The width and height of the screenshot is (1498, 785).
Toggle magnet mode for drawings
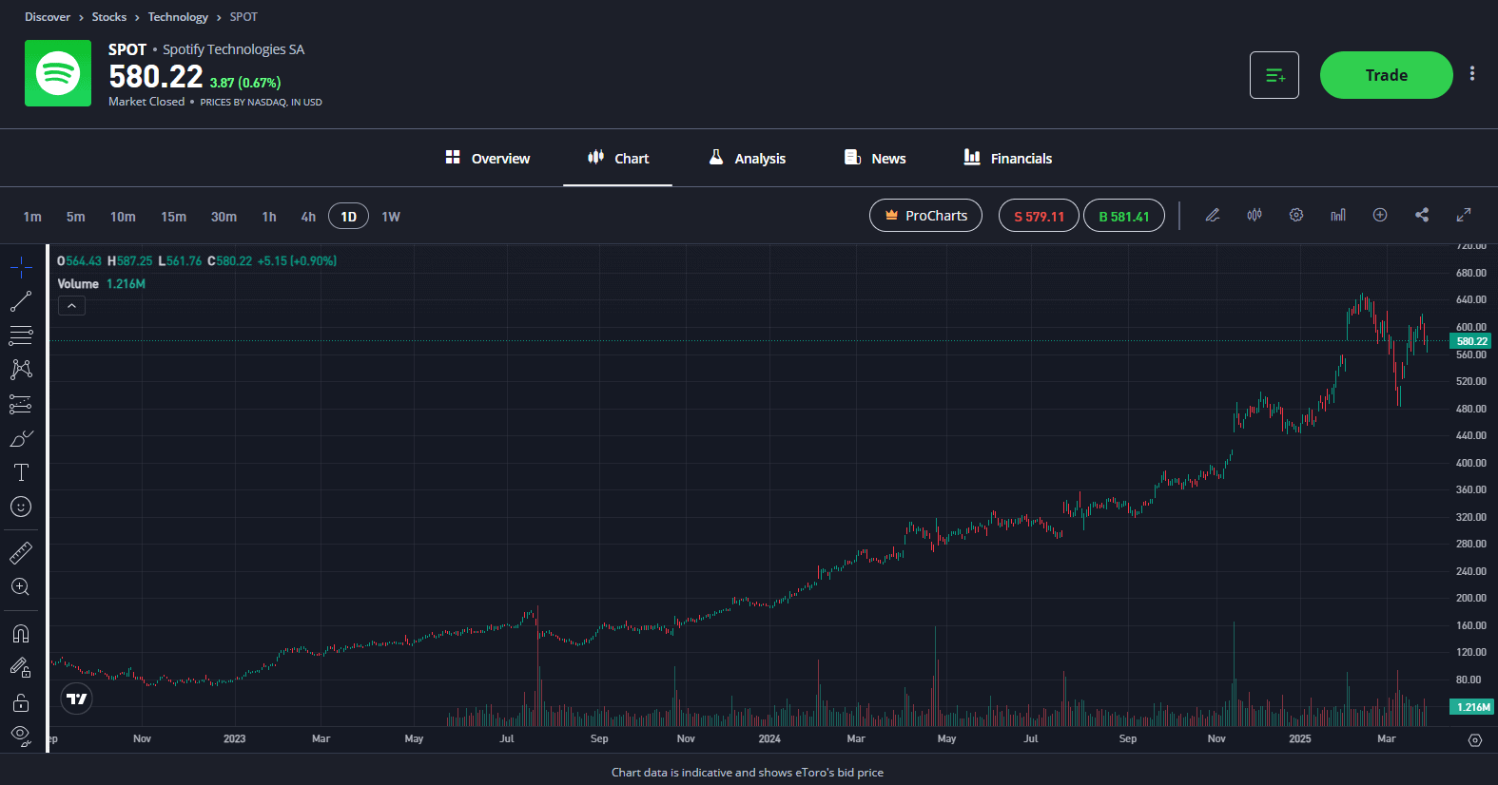21,634
